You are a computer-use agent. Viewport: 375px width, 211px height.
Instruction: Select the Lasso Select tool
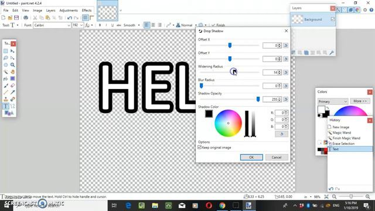(6, 58)
